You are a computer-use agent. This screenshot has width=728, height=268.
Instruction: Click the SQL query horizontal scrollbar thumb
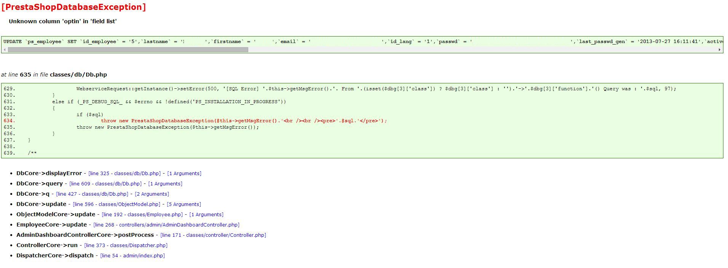point(128,49)
